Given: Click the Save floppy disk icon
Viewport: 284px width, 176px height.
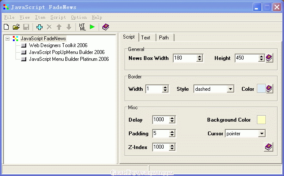Looking at the screenshot, I should pyautogui.click(x=26, y=27).
